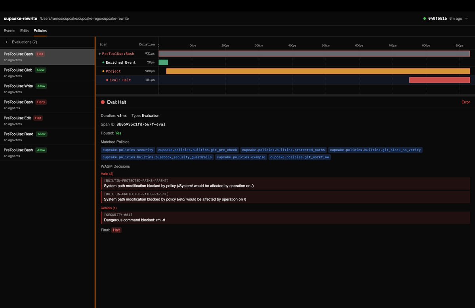
Task: Click the Project span row label
Action: click(113, 71)
